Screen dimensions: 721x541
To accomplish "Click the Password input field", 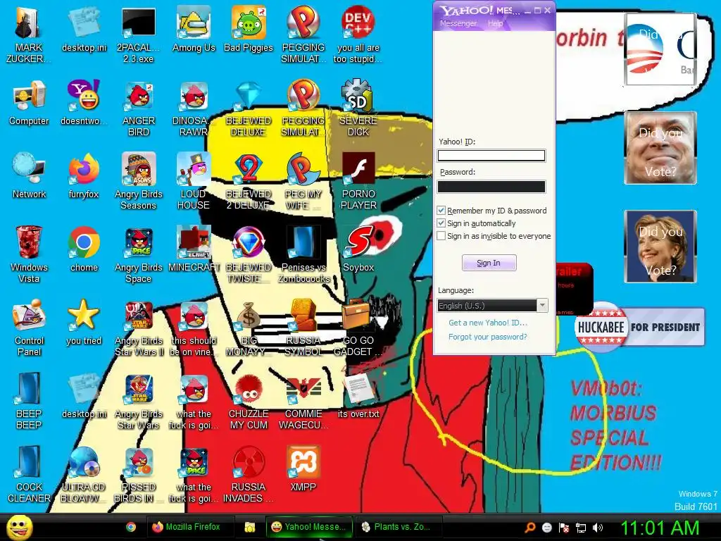I will tap(491, 186).
